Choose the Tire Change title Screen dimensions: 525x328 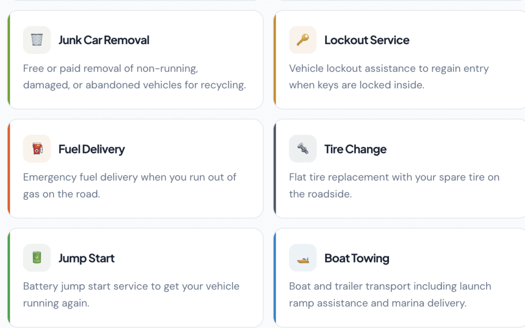coord(355,149)
